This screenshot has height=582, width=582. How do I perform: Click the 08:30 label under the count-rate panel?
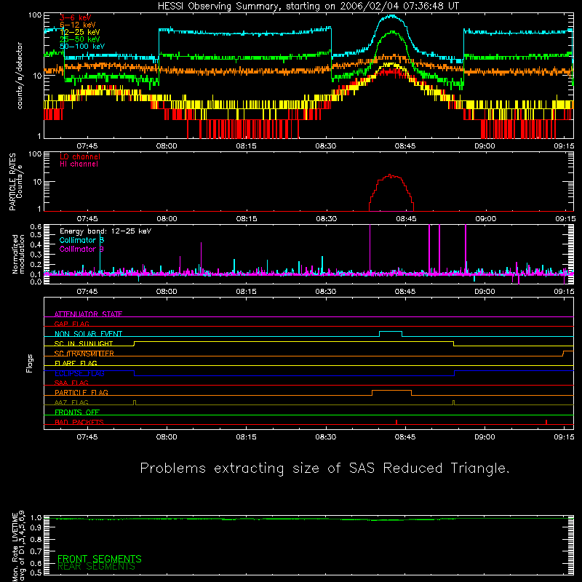[326, 146]
